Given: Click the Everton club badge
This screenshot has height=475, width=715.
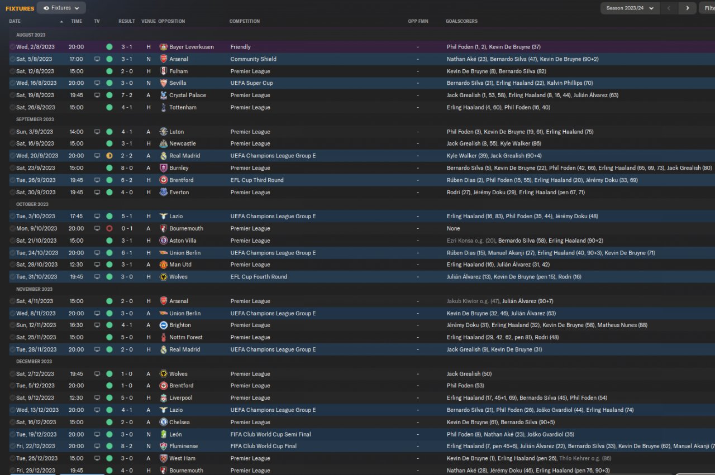Looking at the screenshot, I should [x=163, y=193].
